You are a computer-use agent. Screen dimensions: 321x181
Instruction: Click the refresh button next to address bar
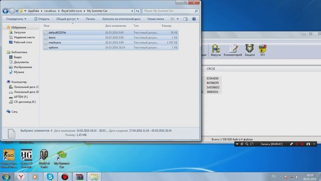pyautogui.click(x=137, y=11)
